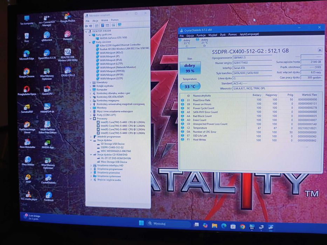Expand Kontrolery IDE ATA/ATAPI node

(x=90, y=97)
